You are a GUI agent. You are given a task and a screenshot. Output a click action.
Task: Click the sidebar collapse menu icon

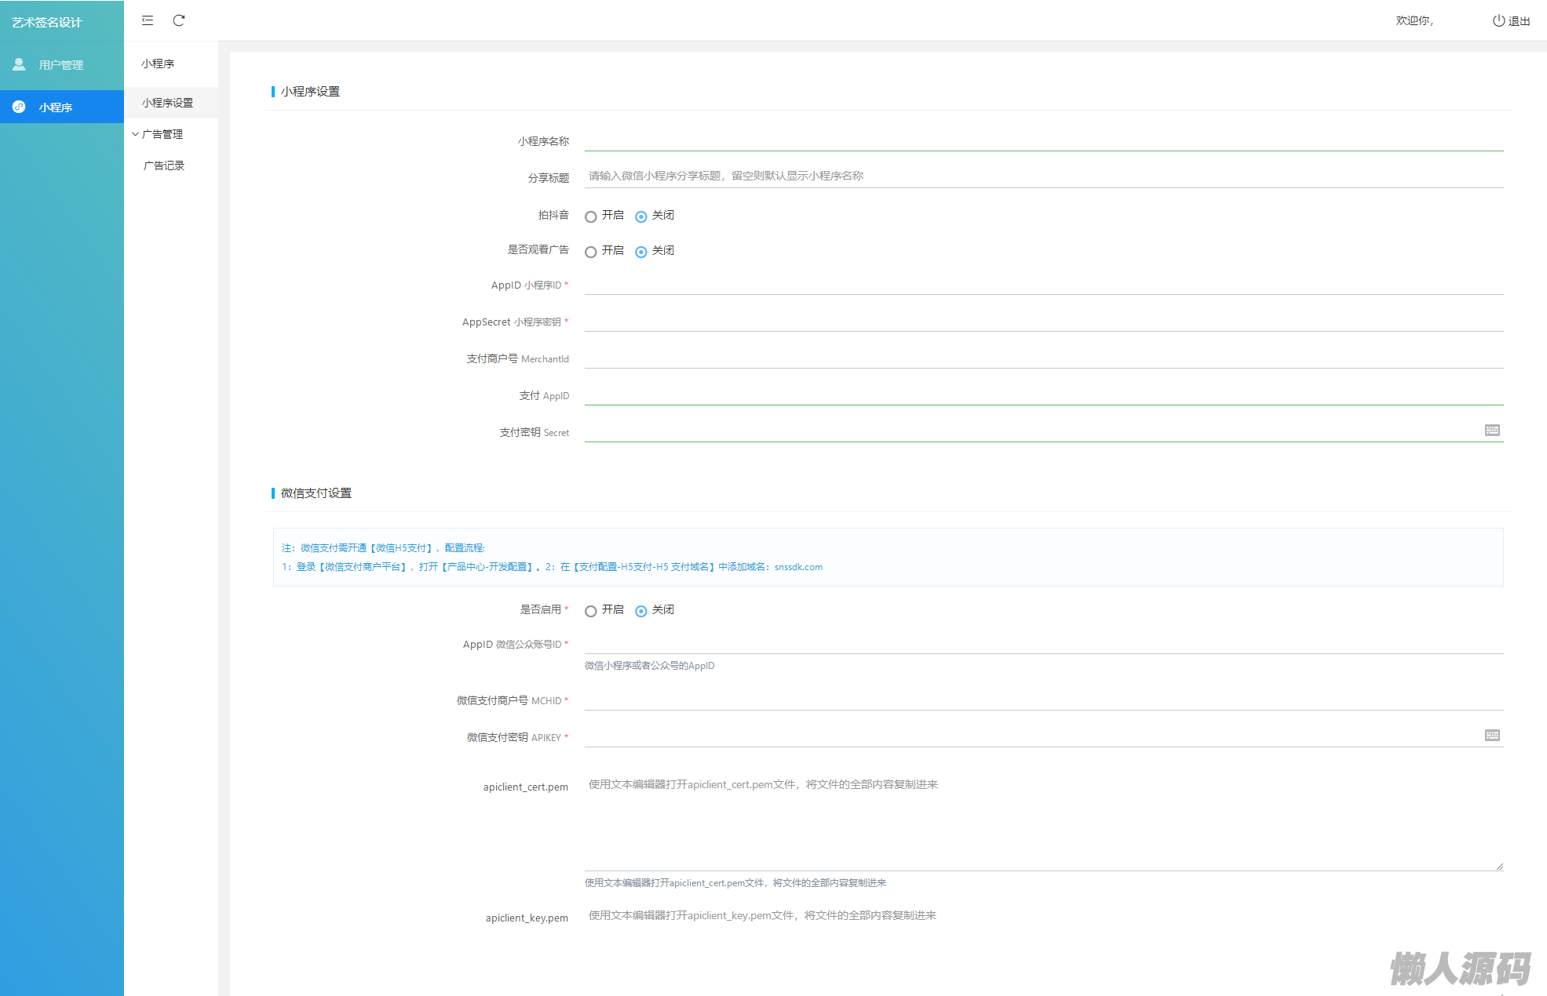pyautogui.click(x=148, y=20)
